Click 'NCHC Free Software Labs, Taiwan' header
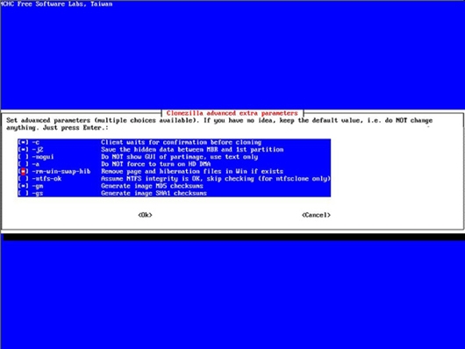The width and height of the screenshot is (465, 349). [x=56, y=4]
